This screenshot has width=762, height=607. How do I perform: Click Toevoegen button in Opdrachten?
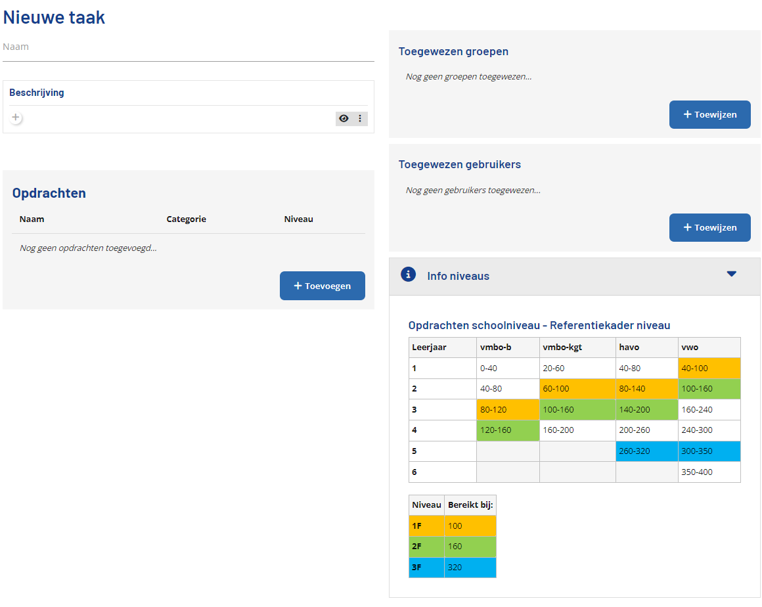click(x=322, y=286)
